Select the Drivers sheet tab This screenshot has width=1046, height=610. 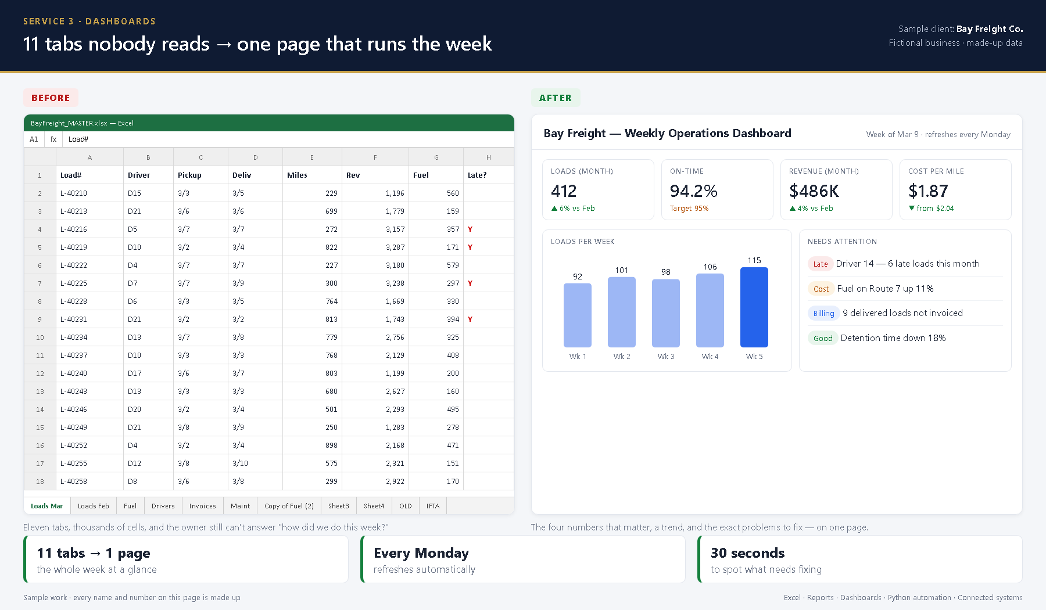tap(163, 506)
